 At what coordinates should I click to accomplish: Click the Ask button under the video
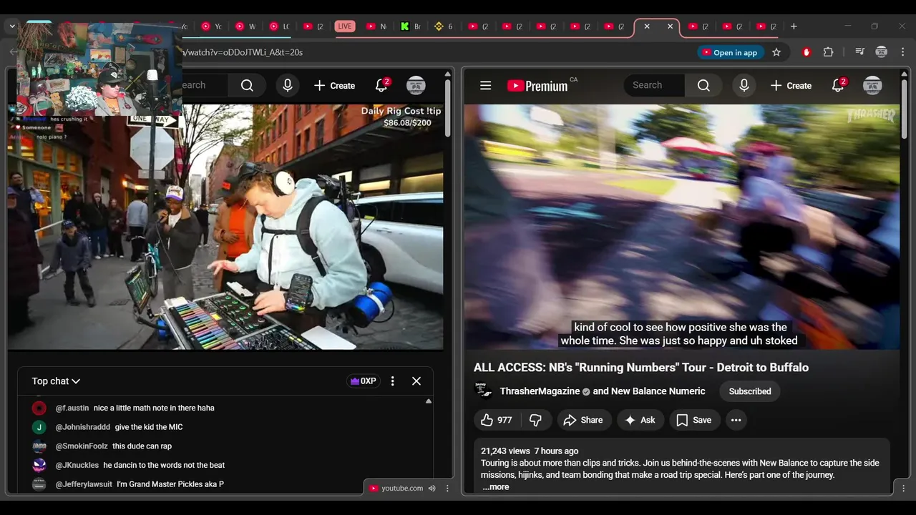point(640,421)
